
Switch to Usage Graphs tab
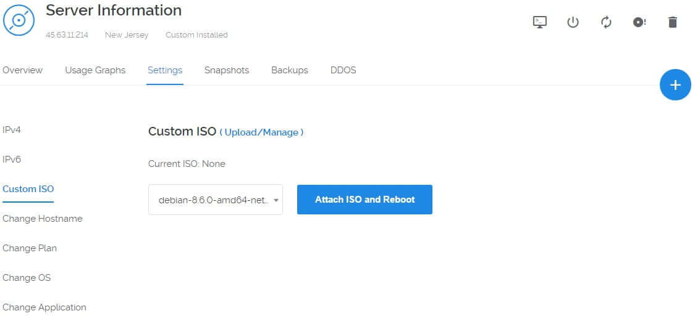[95, 70]
